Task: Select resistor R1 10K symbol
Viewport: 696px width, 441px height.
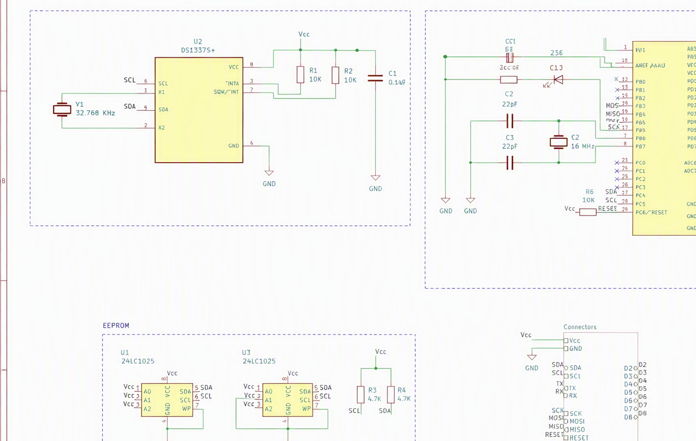Action: pos(301,75)
